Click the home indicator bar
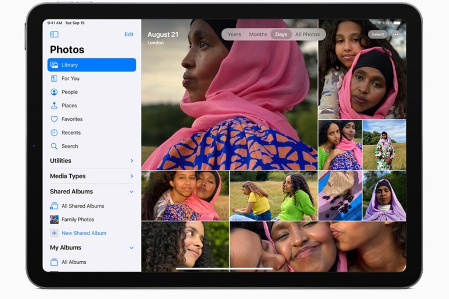This screenshot has width=449, height=299. point(224,269)
